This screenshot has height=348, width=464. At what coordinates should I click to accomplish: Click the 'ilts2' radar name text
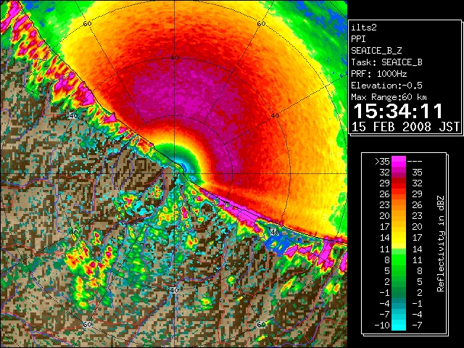coord(364,28)
